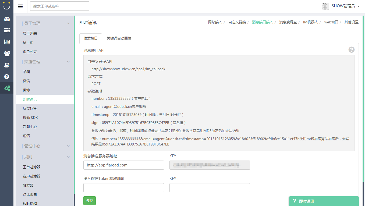365x206 pixels.
Task: Open the knowledge base book icon
Action: (7, 65)
